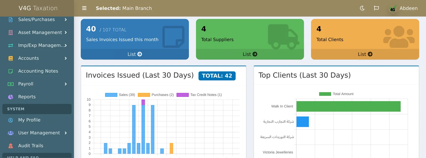The height and width of the screenshot is (158, 426).
Task: Open Abdeen user menu
Action: tap(408, 8)
